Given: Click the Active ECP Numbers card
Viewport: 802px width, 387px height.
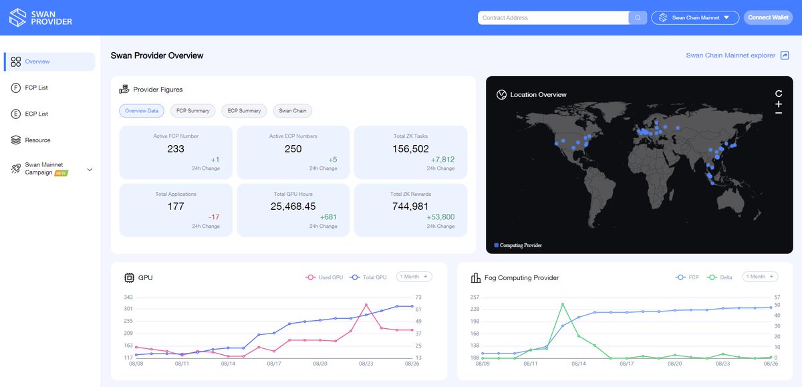Looking at the screenshot, I should click(x=293, y=152).
